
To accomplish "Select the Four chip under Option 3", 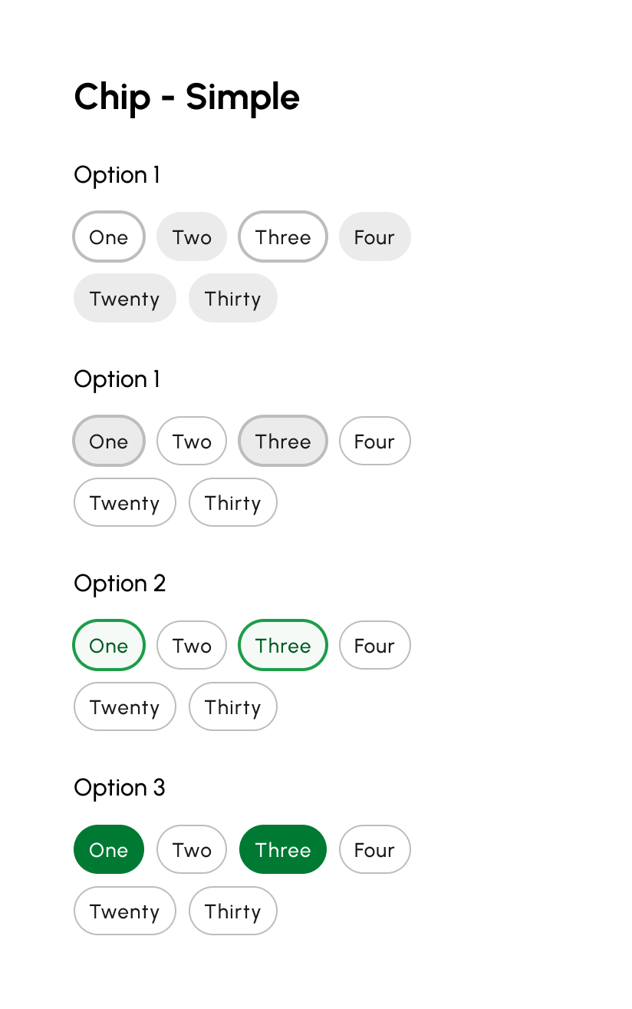I will (374, 849).
